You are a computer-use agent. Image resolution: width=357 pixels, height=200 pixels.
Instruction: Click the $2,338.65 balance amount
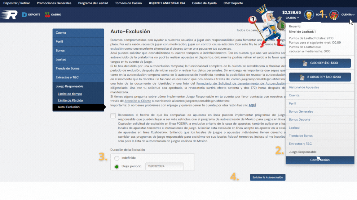point(291,12)
